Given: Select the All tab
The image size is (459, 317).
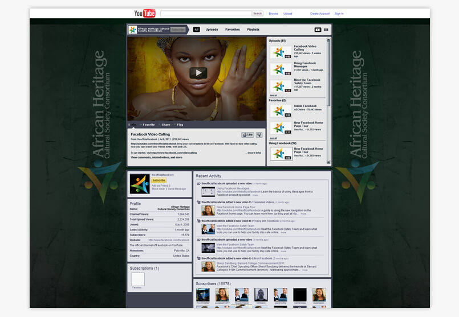Looking at the screenshot, I should 196,30.
